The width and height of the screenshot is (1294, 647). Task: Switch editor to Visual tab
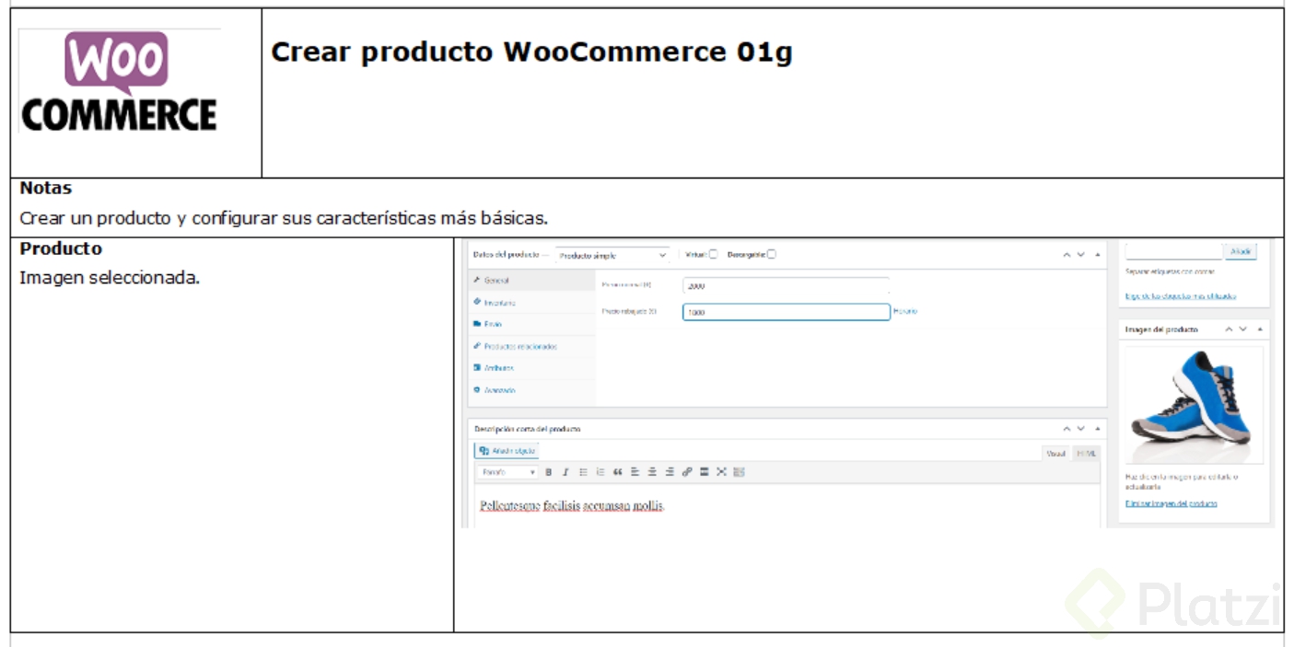click(1056, 453)
